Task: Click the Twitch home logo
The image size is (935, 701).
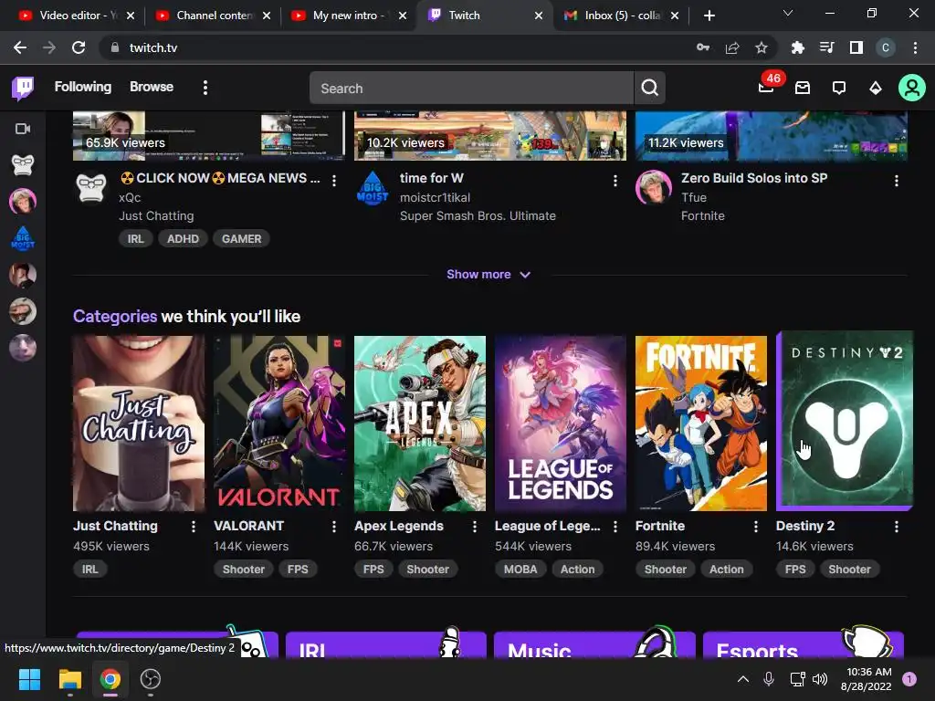Action: click(x=23, y=88)
